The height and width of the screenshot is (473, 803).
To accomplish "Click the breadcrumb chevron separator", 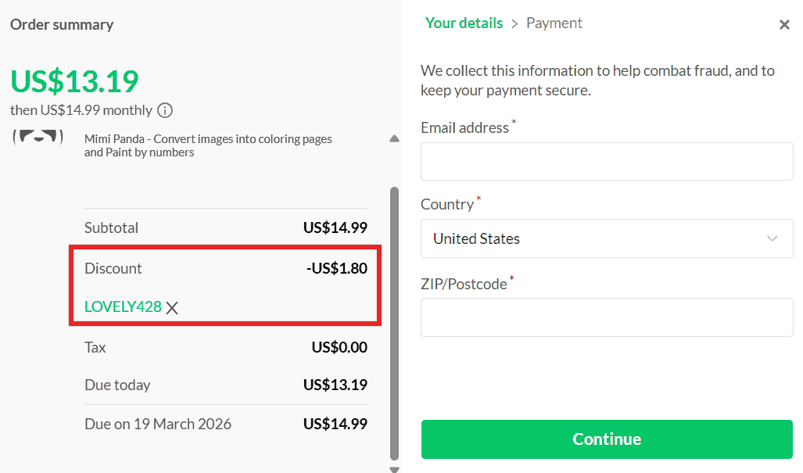I will coord(514,24).
